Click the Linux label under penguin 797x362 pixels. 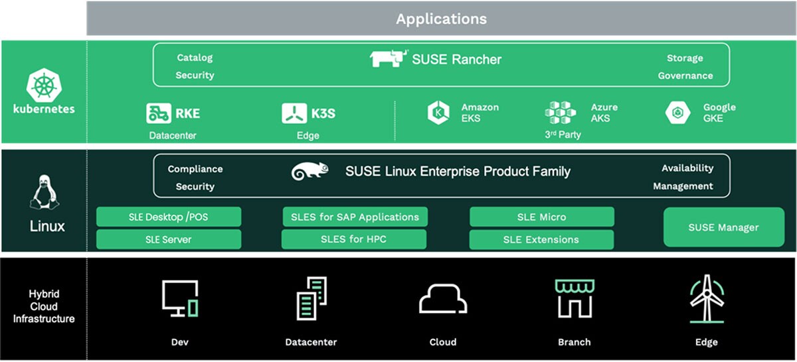[x=47, y=226]
